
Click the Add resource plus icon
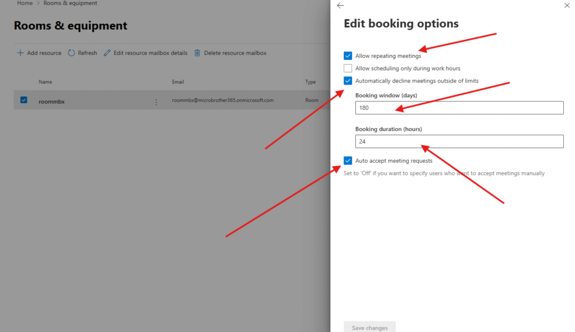tap(20, 53)
